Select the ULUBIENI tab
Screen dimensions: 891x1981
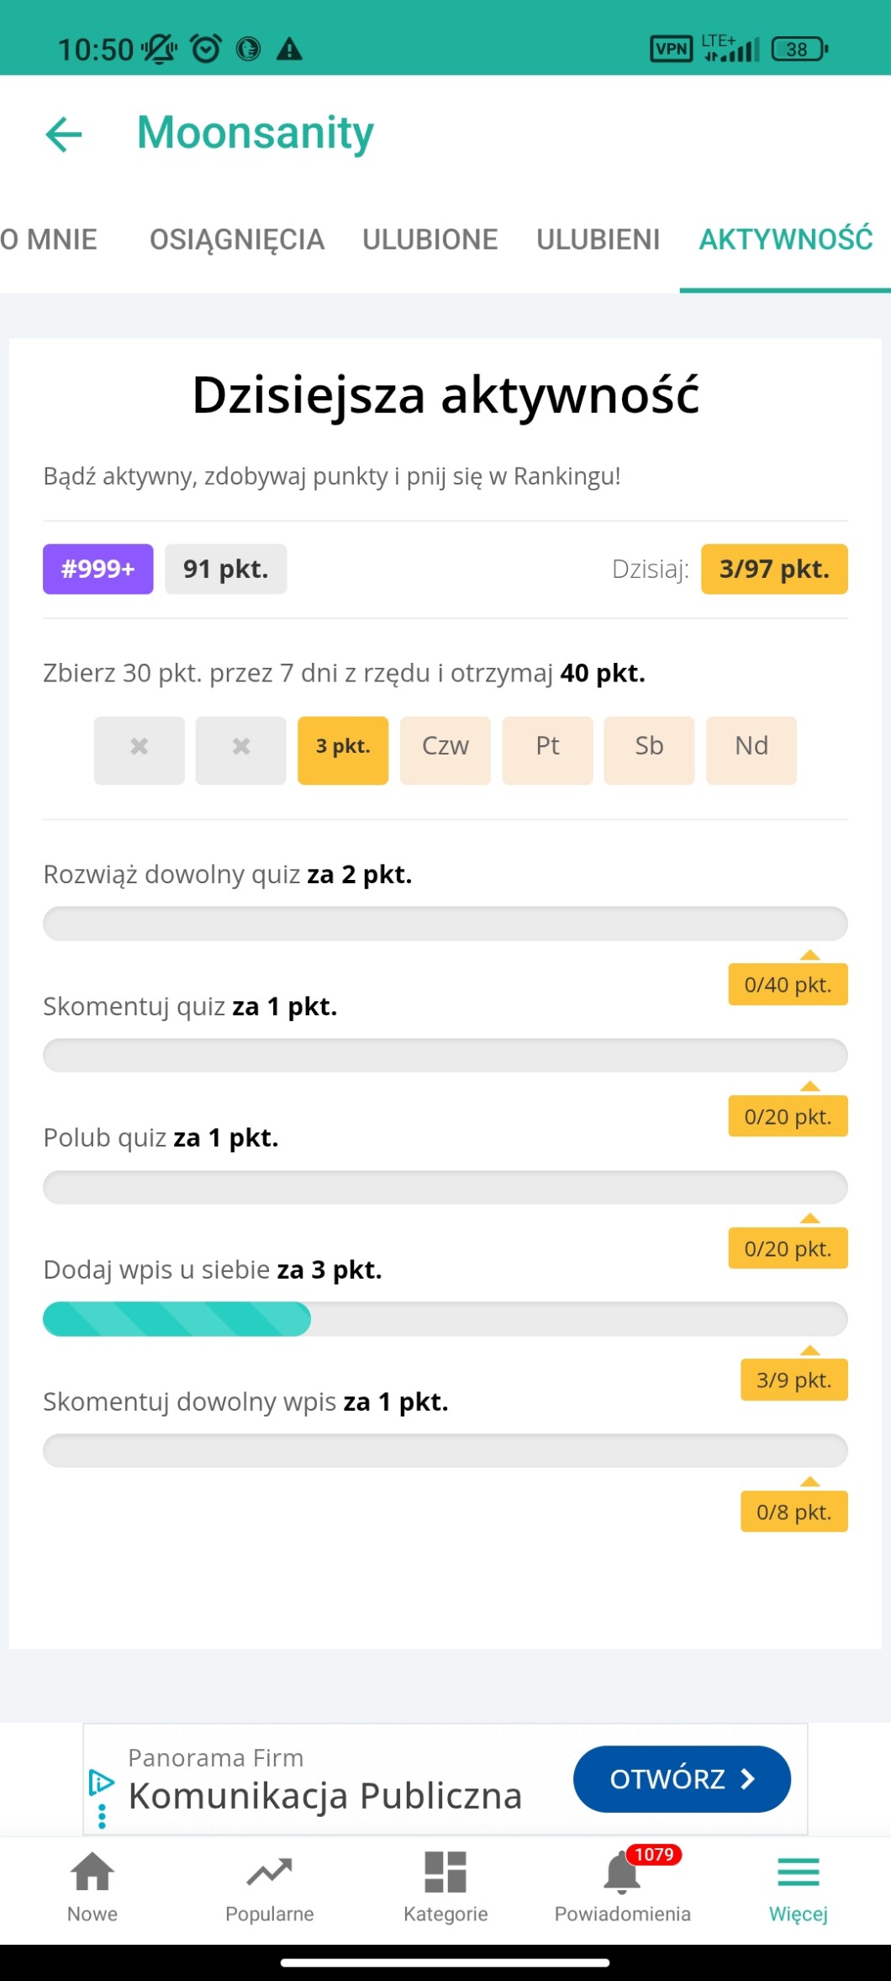pyautogui.click(x=598, y=240)
